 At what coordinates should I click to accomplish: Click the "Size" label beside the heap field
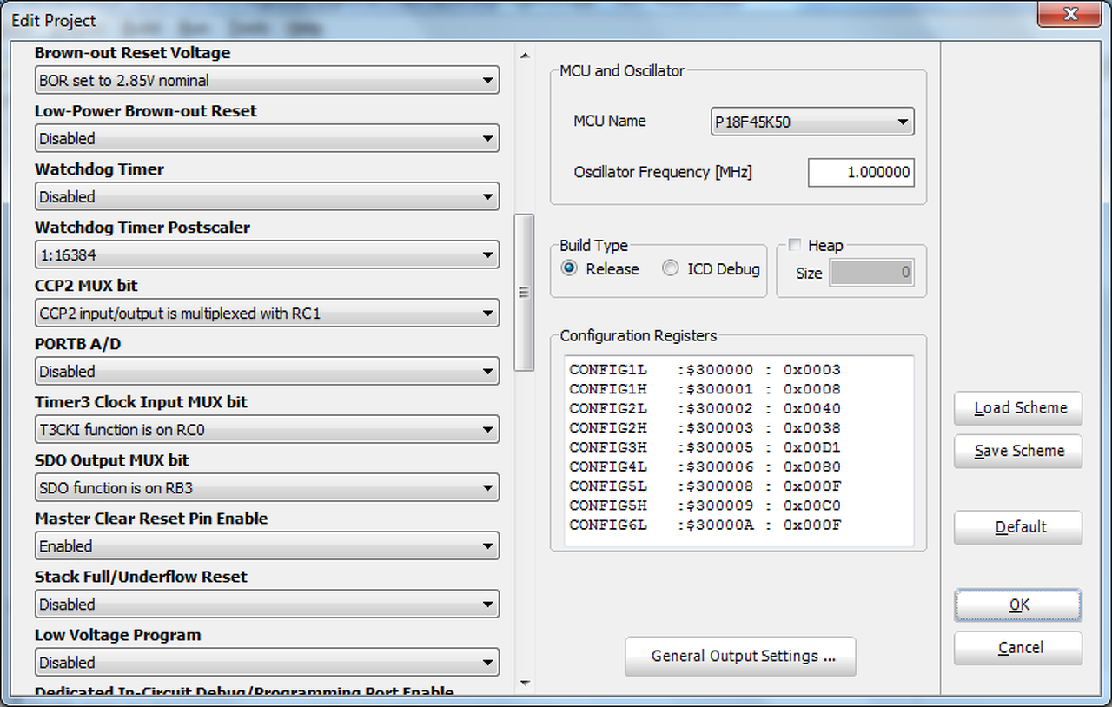coord(809,273)
